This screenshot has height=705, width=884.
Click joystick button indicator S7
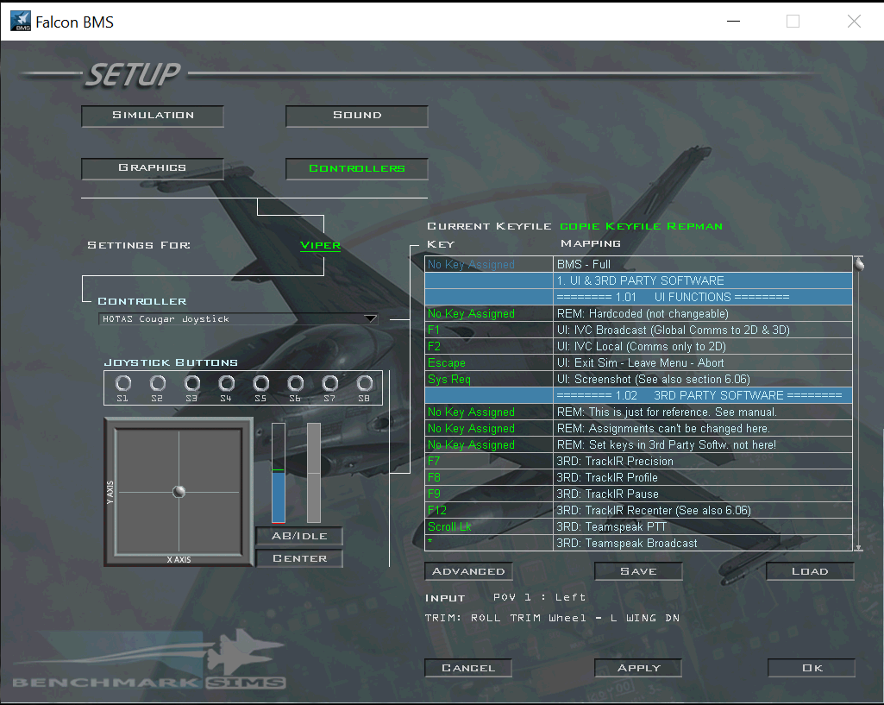pos(329,384)
